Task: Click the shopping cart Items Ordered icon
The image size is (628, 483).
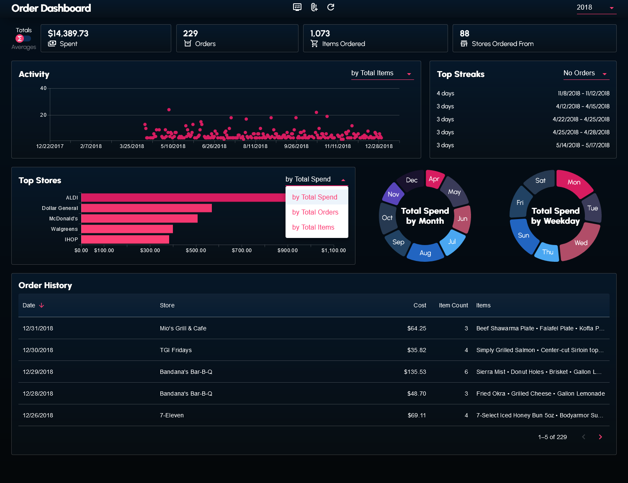Action: click(314, 43)
